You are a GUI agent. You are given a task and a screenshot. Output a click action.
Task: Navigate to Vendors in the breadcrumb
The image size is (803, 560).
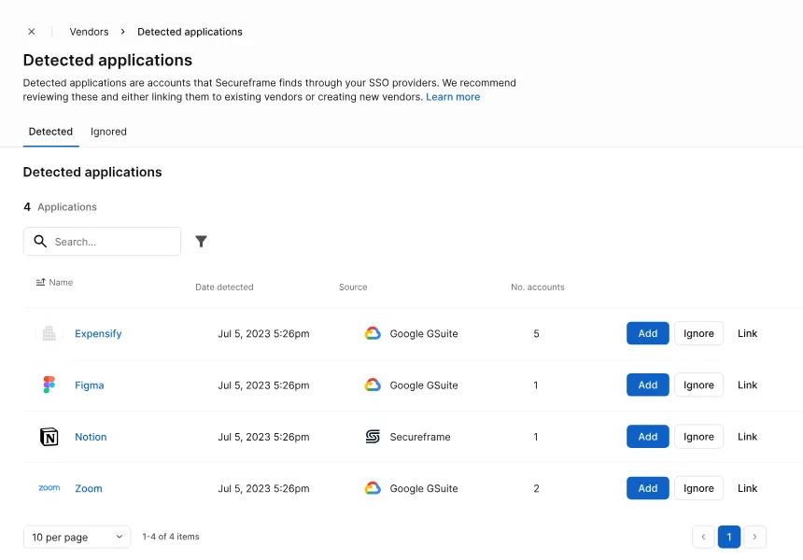click(x=89, y=32)
